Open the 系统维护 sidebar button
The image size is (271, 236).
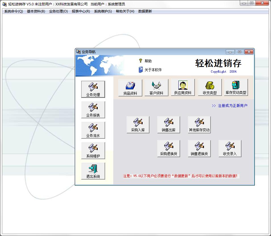[x=93, y=151]
